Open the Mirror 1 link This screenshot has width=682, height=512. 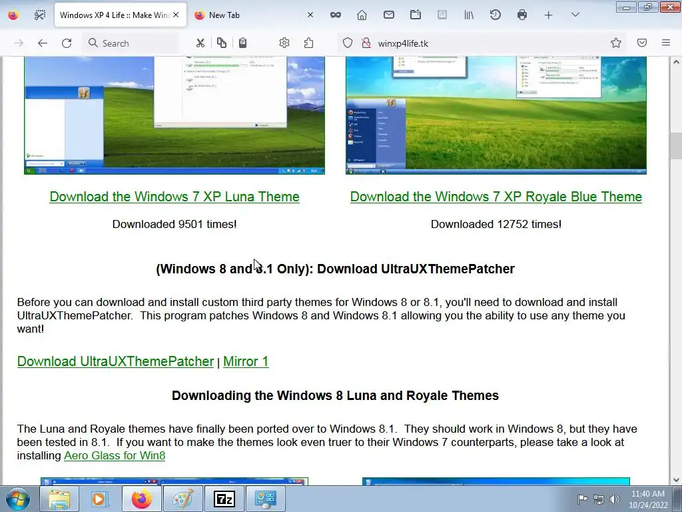click(246, 361)
